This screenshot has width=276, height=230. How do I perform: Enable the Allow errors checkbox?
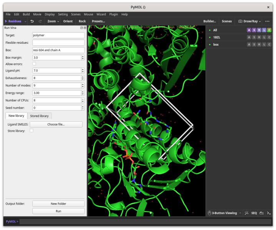34,64
